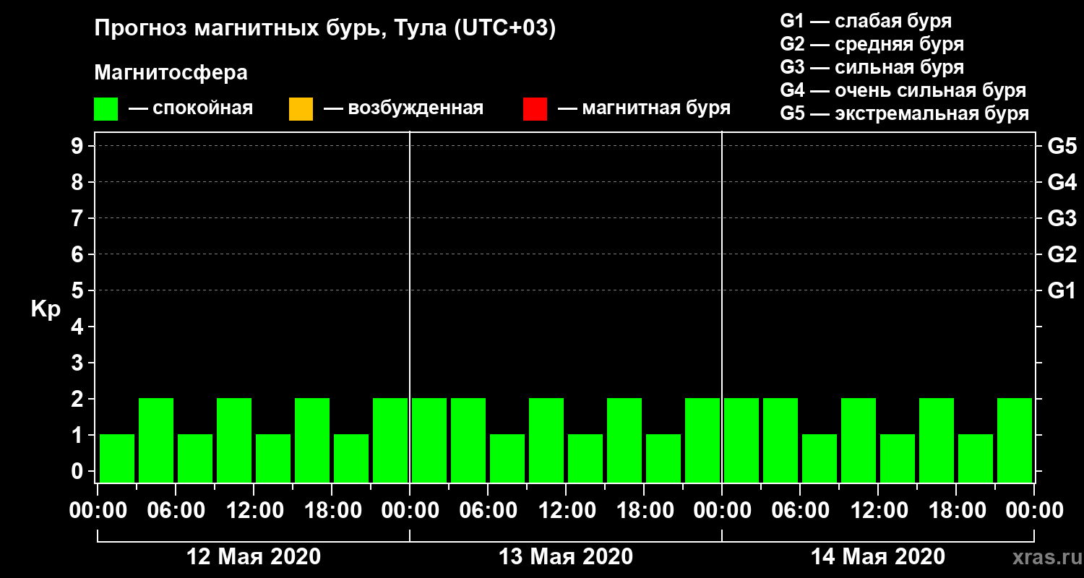Click the green 'спокойная' legend swatch

pos(106,109)
